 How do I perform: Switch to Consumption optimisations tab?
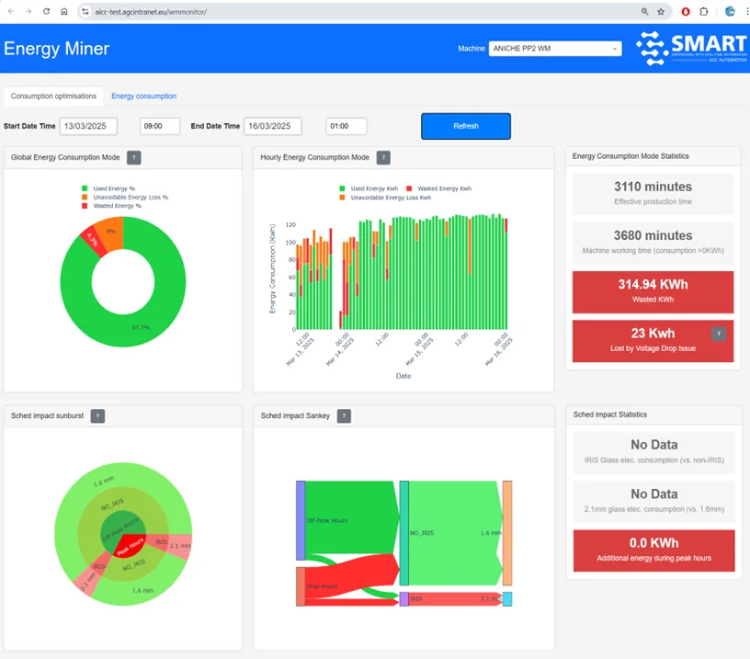pyautogui.click(x=53, y=97)
